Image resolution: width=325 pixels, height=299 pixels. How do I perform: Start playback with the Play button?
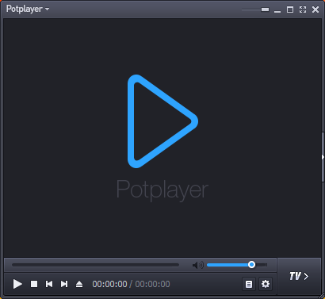coord(17,284)
